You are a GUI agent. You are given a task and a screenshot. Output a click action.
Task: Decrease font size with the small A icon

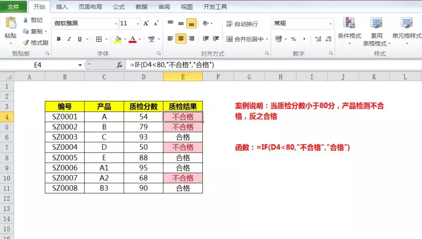[156, 23]
